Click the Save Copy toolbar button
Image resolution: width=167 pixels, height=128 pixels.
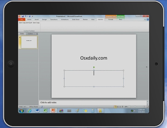pyautogui.click(x=36, y=23)
